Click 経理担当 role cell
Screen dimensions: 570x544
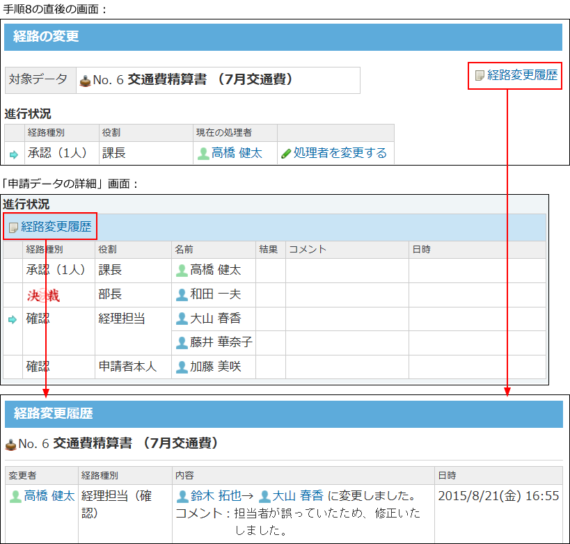click(x=133, y=331)
